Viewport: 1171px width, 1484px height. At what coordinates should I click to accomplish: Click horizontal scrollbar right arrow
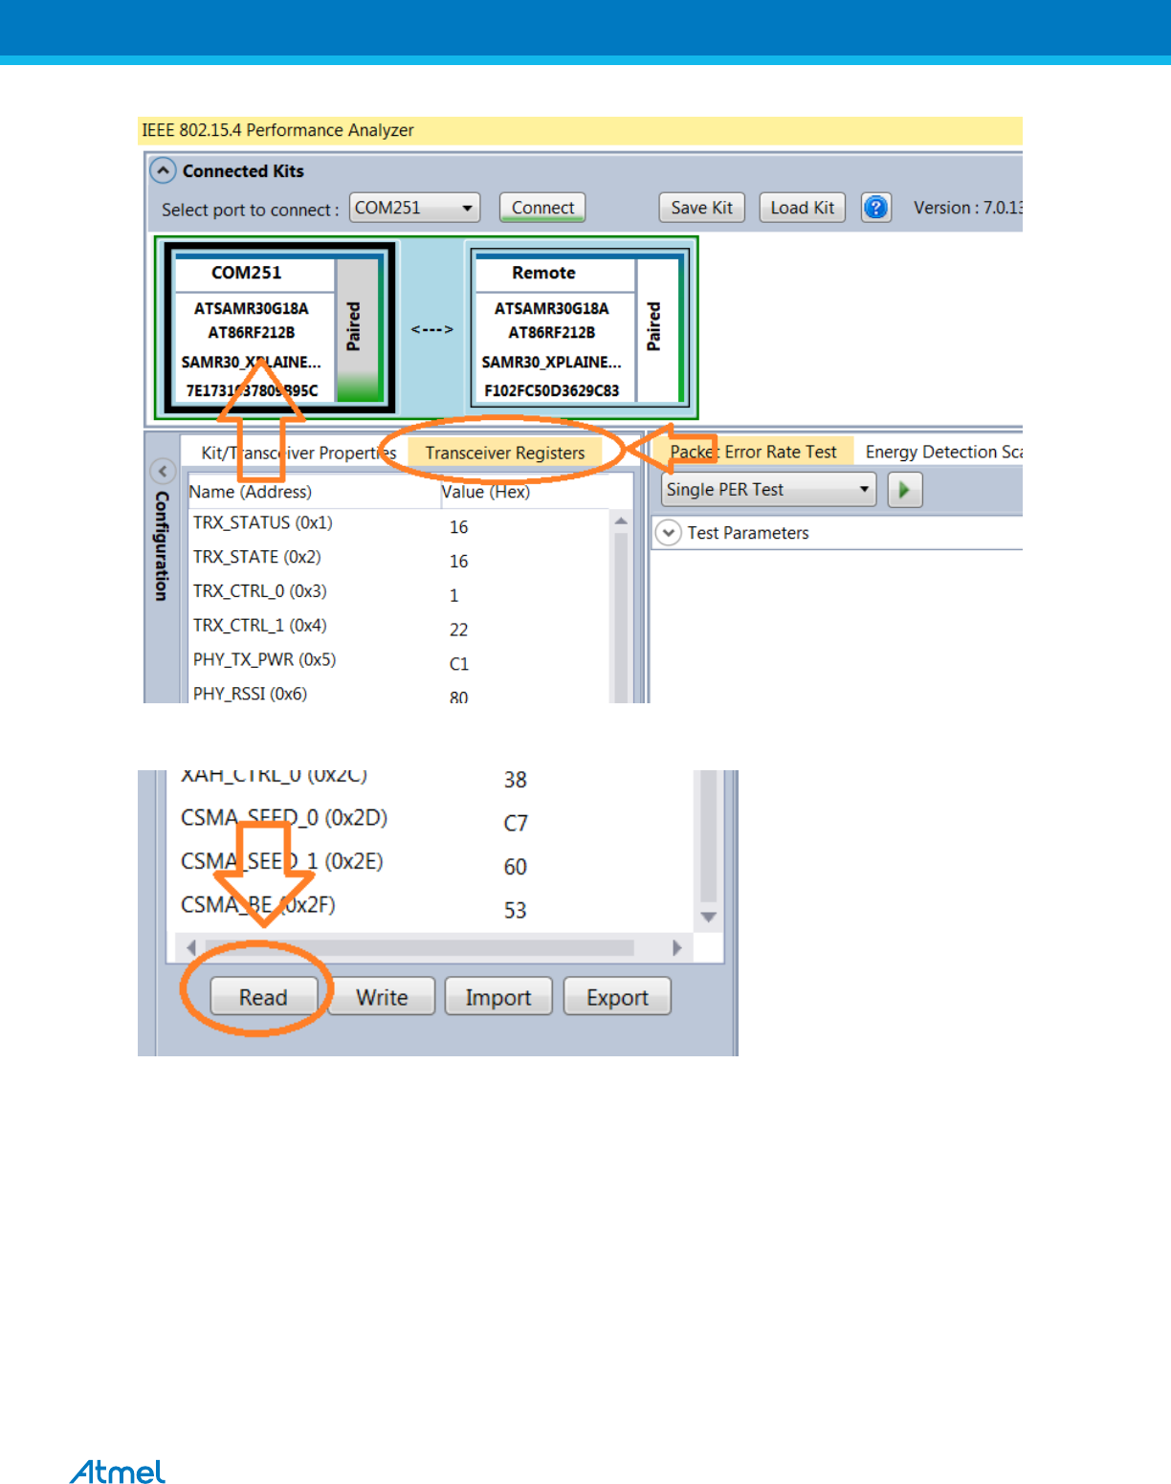(677, 947)
